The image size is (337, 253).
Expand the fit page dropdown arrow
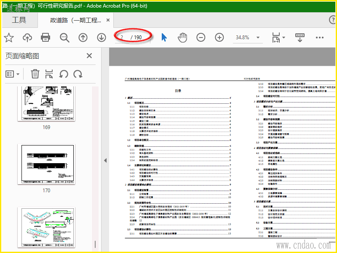284,38
